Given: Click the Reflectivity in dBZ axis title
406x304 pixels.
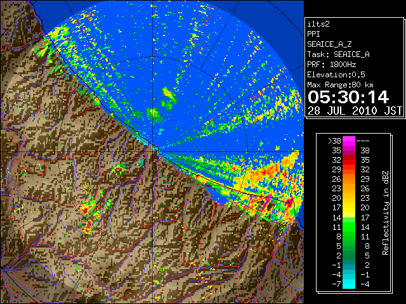Looking at the screenshot, I should pos(386,213).
